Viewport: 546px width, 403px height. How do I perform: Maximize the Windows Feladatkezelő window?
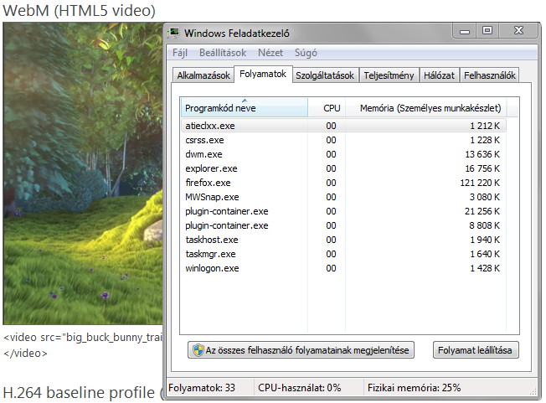point(487,31)
